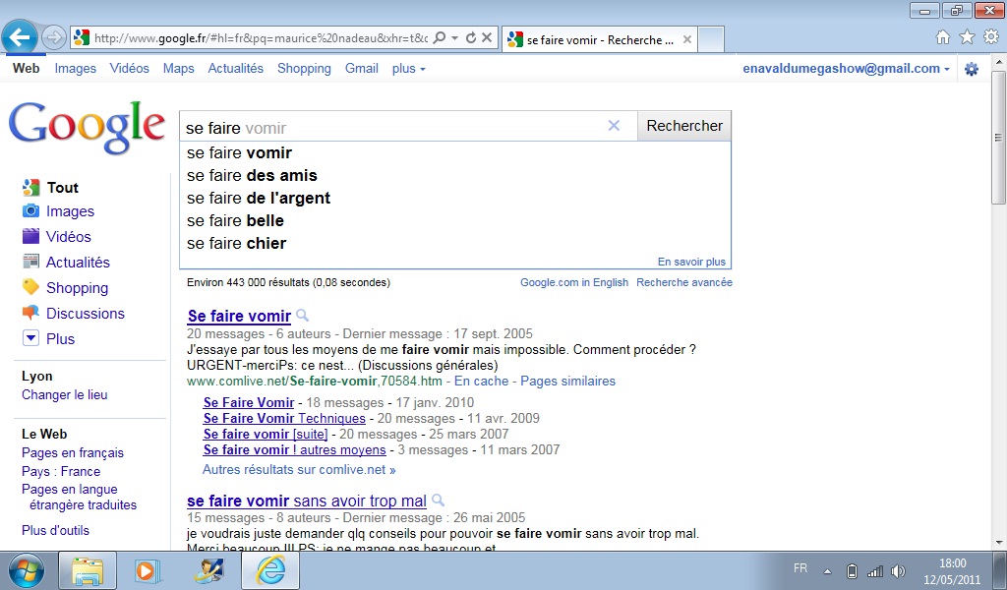This screenshot has height=590, width=1007.
Task: Go to Actualités in the top bar
Action: coord(236,68)
